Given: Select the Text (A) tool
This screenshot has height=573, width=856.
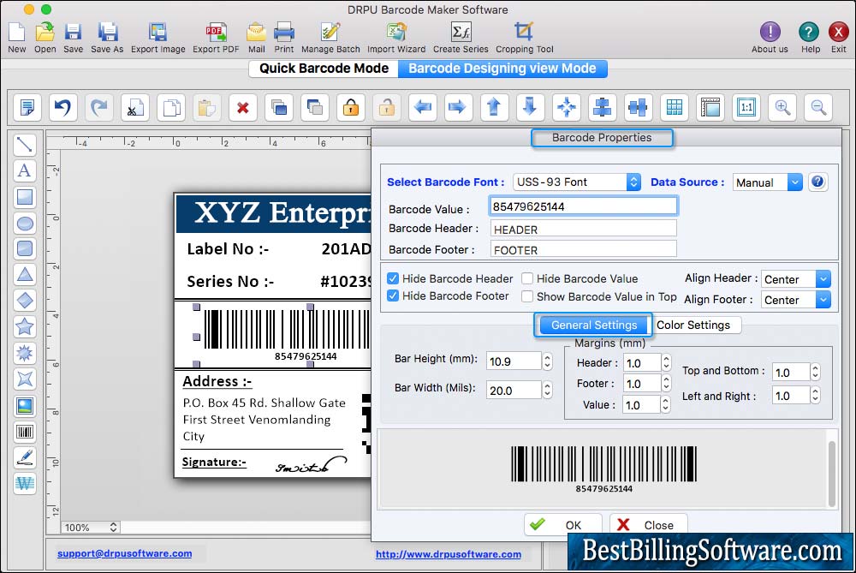Looking at the screenshot, I should pos(25,170).
